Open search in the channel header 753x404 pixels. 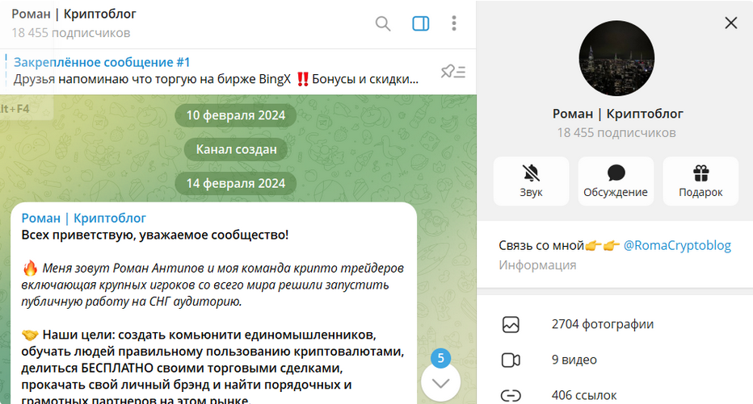click(383, 23)
